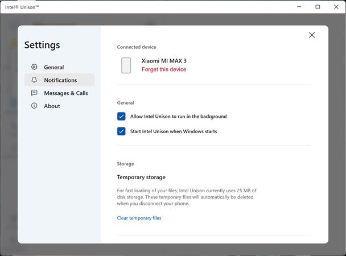Viewport: 346px width, 256px height.
Task: Click the Xiaomi phone device icon
Action: [126, 65]
